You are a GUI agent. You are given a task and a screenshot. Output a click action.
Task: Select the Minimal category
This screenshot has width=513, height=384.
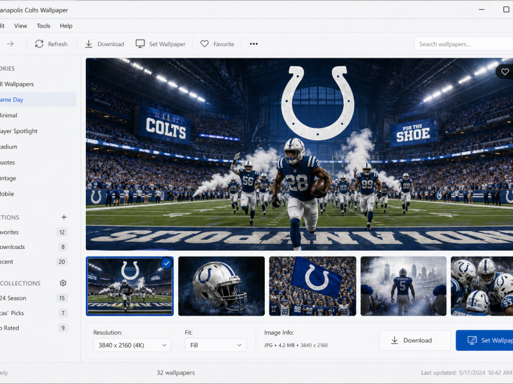(38, 115)
